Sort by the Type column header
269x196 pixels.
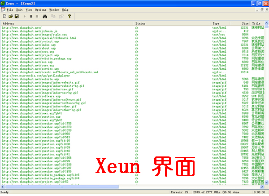coord(220,23)
